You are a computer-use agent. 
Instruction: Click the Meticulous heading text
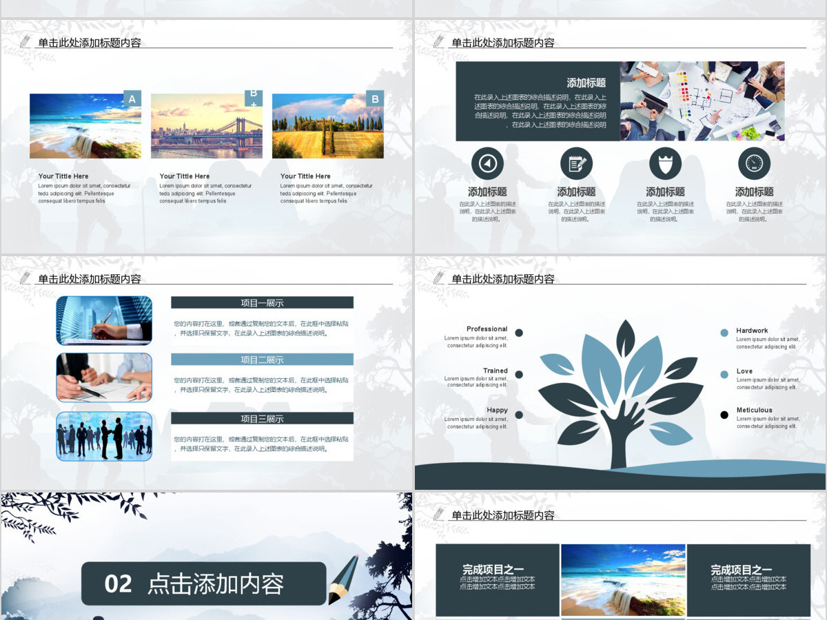click(x=754, y=410)
